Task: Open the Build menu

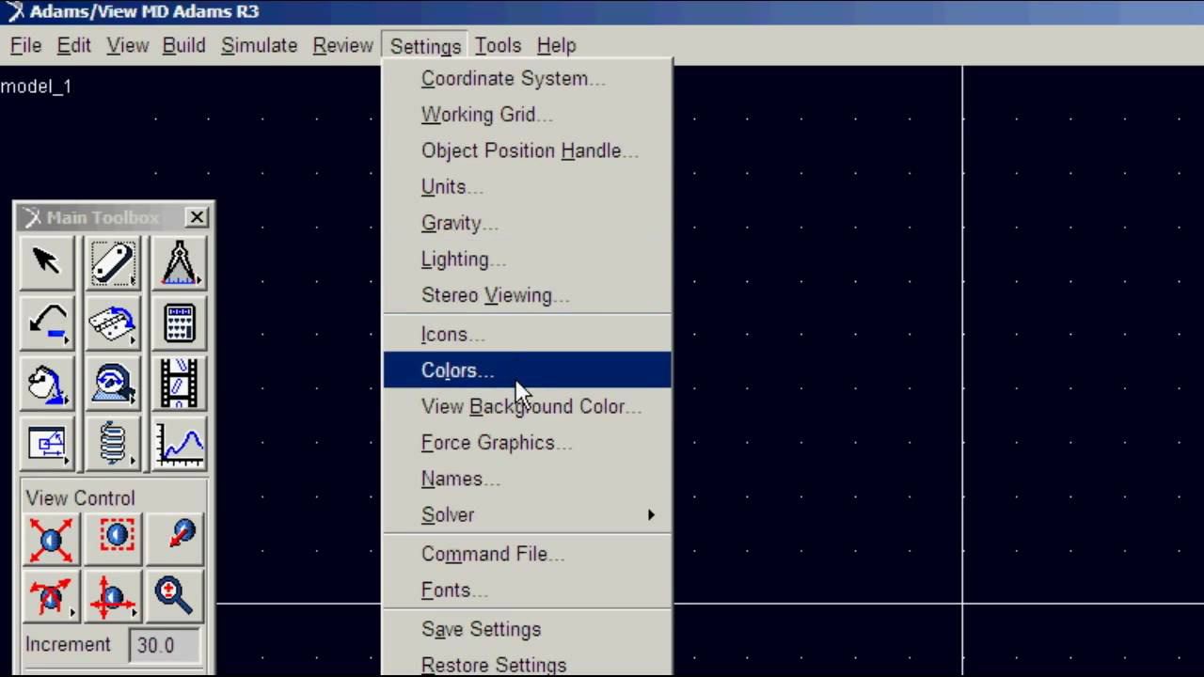Action: coord(183,45)
